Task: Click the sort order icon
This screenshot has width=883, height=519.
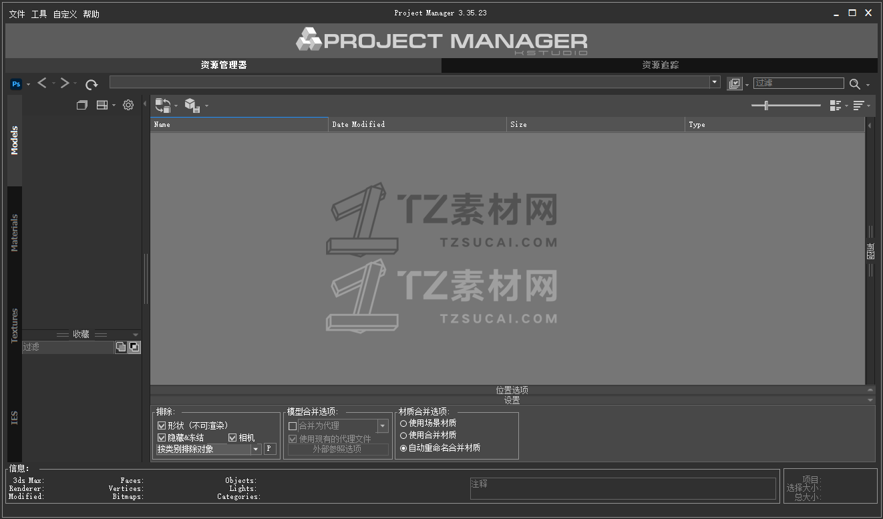Action: 859,105
